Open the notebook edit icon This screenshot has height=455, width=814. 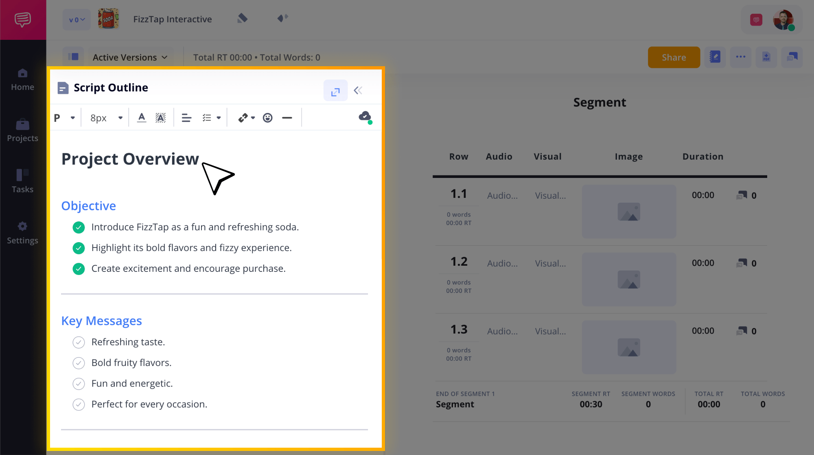tap(715, 57)
